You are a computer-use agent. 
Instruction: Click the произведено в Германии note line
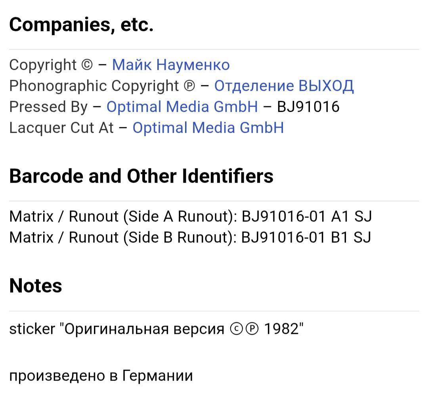[x=101, y=376]
